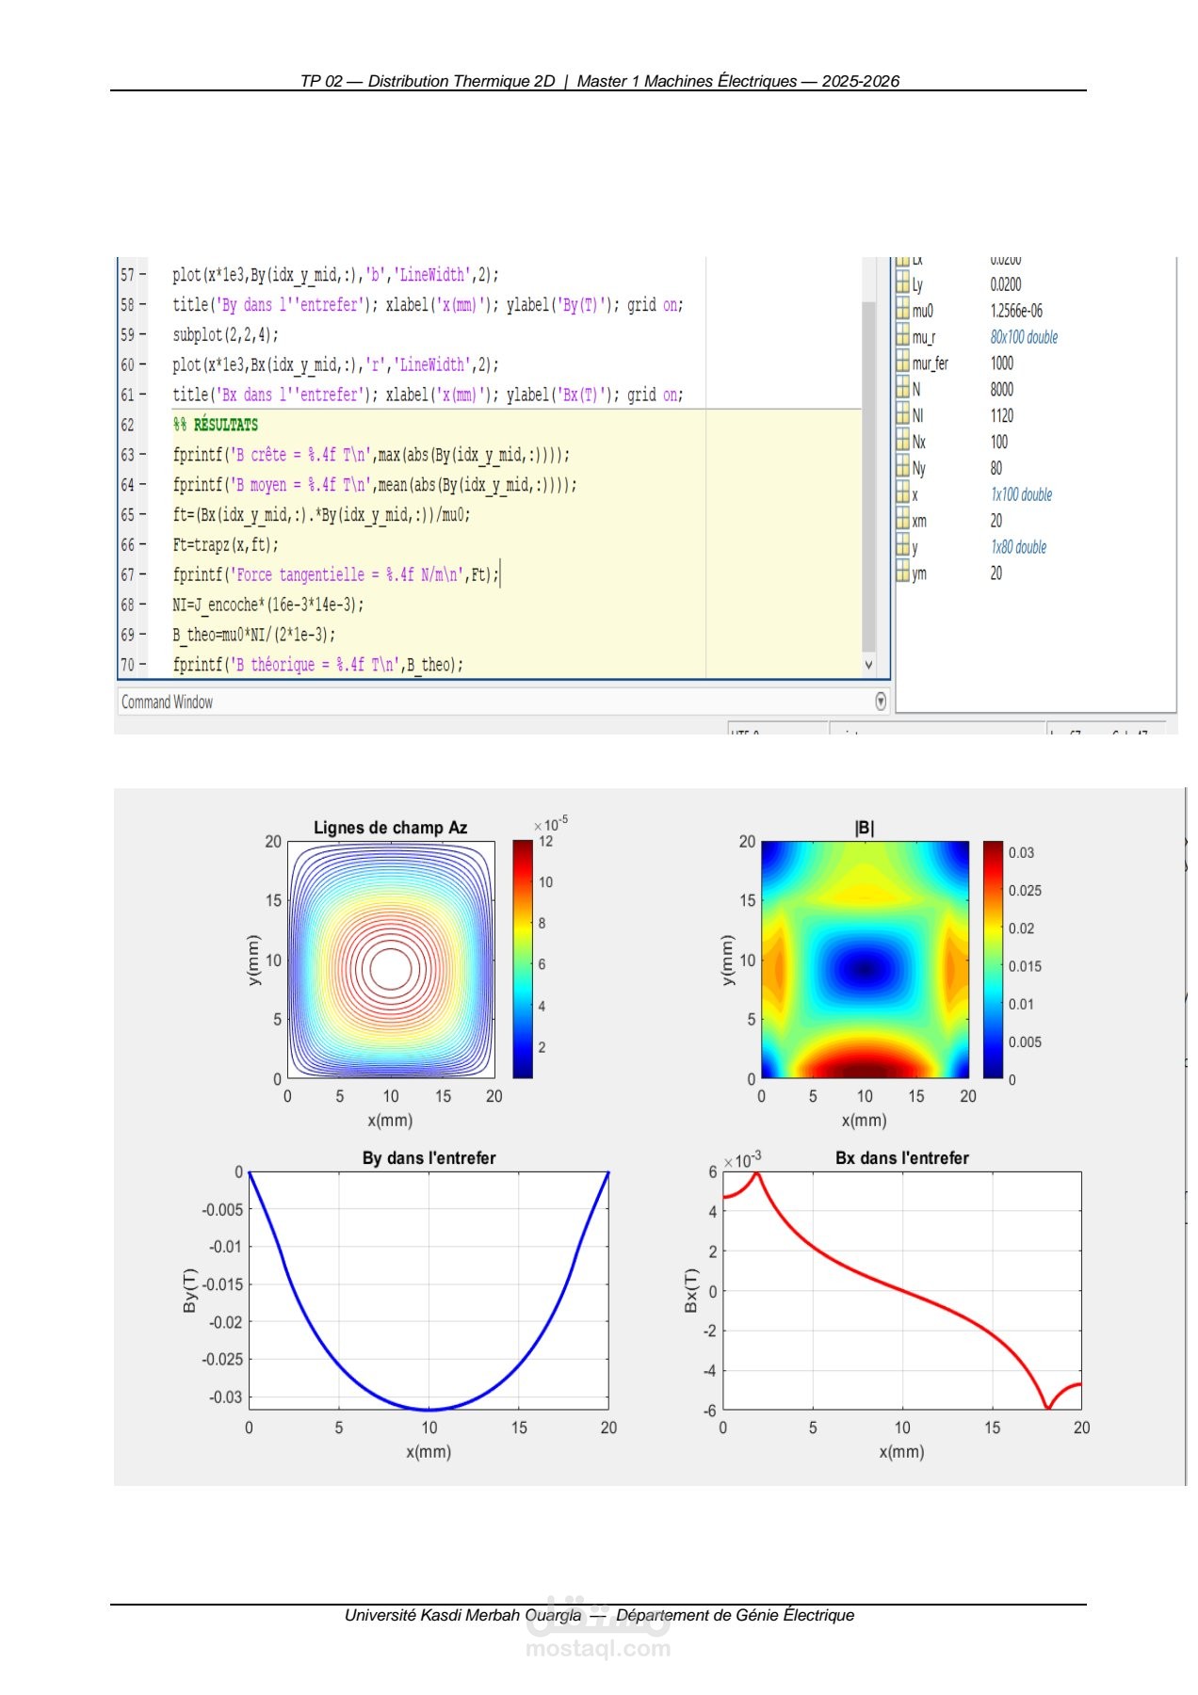Viewport: 1198px width, 1695px height.
Task: Click the variable icon next to mu_r
Action: [902, 336]
